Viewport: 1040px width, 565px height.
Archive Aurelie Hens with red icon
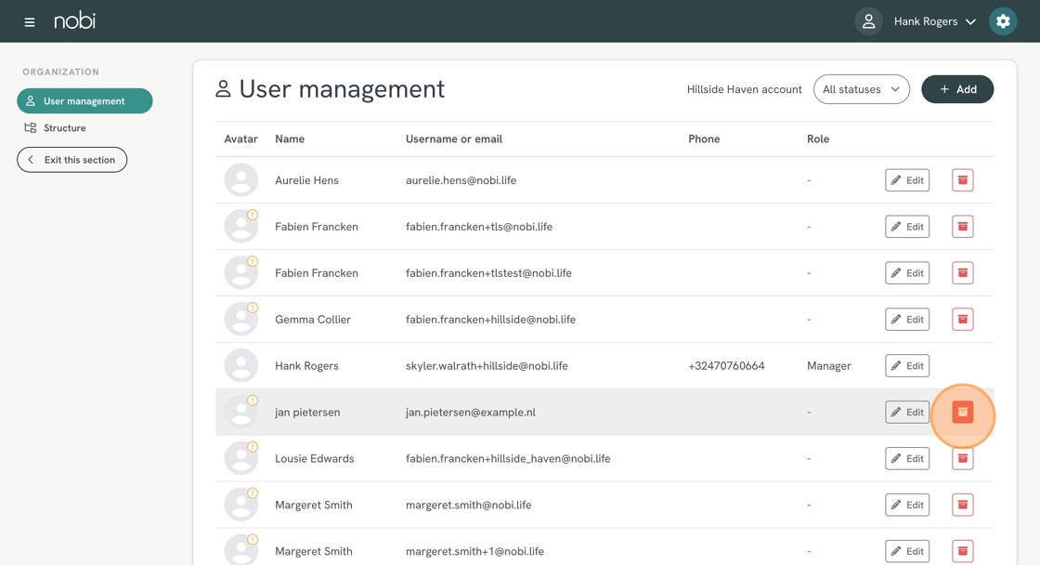click(x=962, y=180)
